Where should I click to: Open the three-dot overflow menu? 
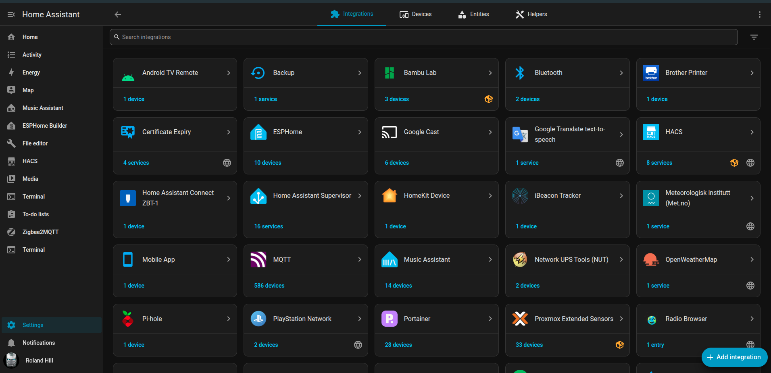[760, 15]
